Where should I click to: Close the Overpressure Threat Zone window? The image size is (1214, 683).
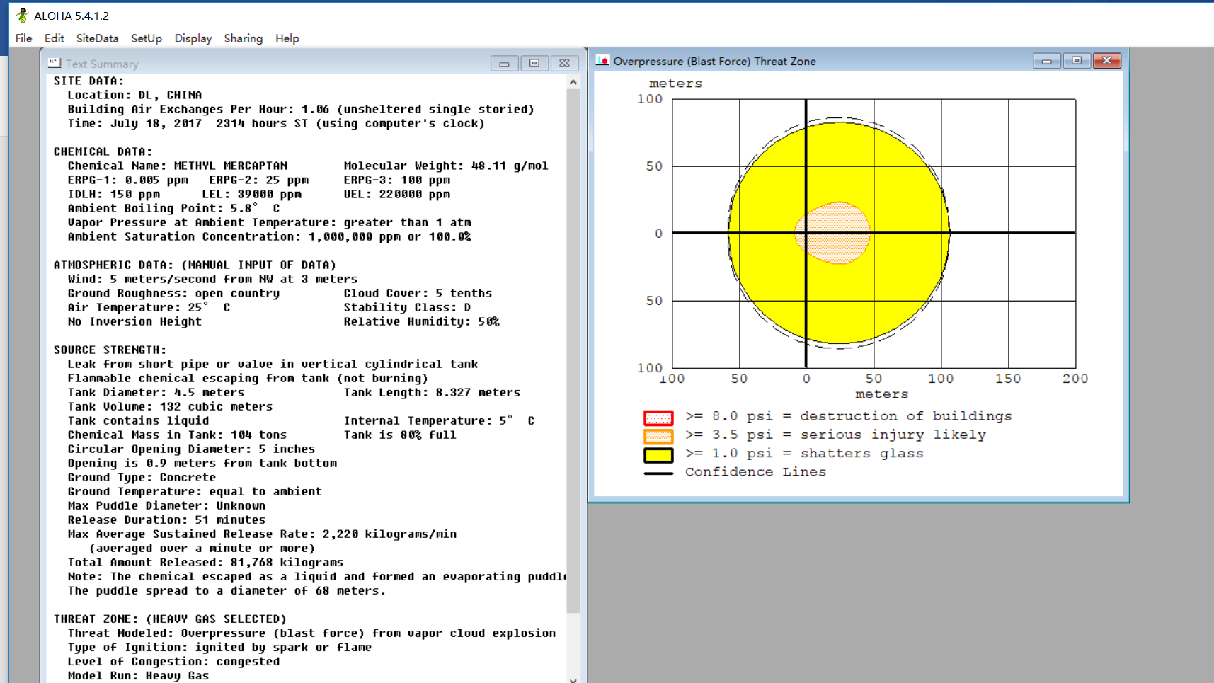coord(1107,61)
